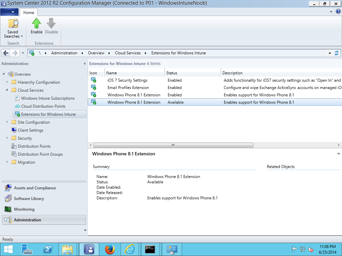This screenshot has width=342, height=256.
Task: Minimize the ribbon with the up chevron
Action: 331,12
